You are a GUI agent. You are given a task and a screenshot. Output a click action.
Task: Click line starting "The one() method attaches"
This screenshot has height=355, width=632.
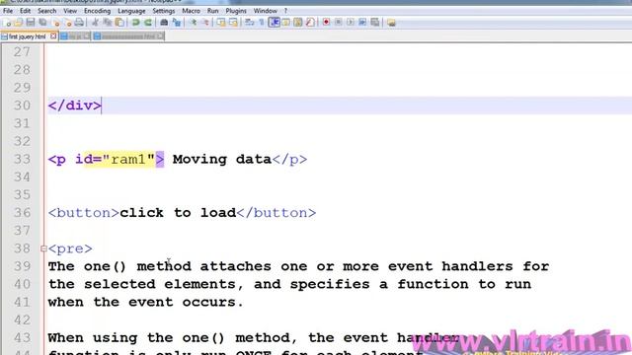point(298,266)
